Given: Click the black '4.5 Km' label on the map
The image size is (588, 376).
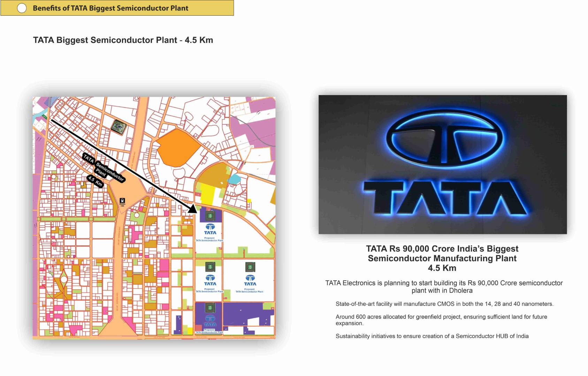Looking at the screenshot, I should click(95, 181).
